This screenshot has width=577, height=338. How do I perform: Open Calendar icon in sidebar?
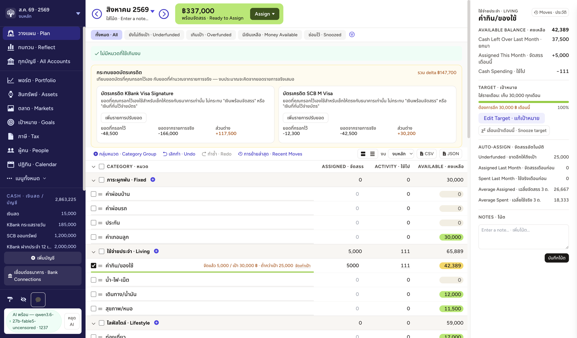[11, 164]
